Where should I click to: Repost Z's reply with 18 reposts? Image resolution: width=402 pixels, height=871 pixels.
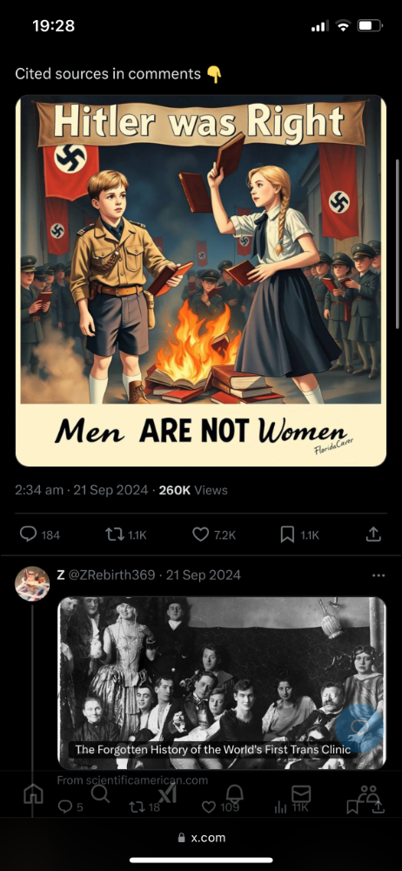(137, 807)
